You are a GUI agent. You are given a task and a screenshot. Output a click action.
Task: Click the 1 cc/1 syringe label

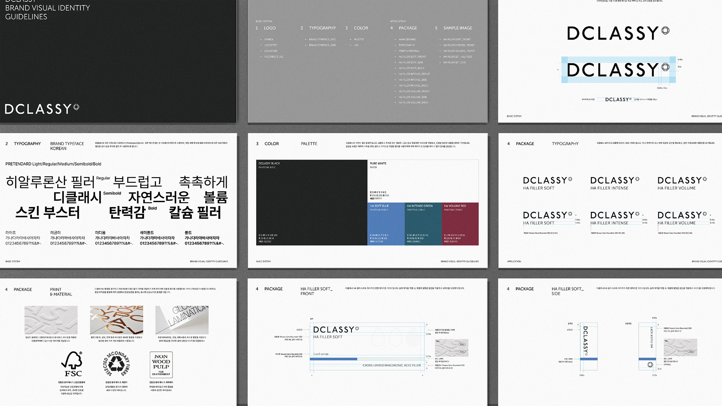(x=321, y=354)
